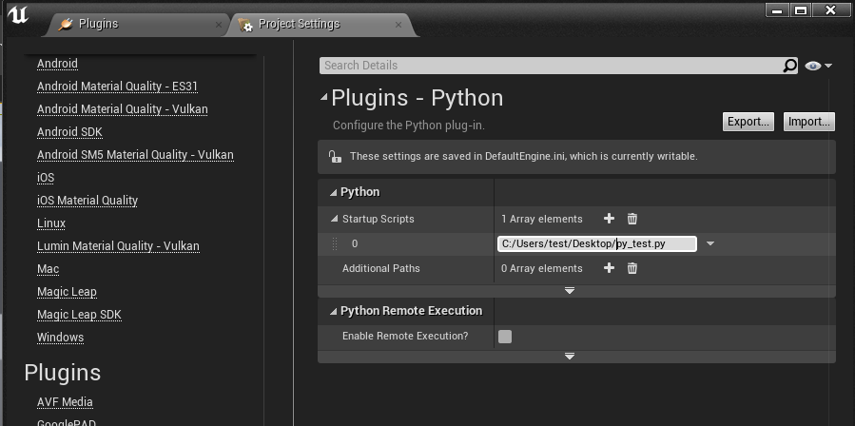Click the lock icon beside DefaultEngine.ini notice

click(335, 157)
